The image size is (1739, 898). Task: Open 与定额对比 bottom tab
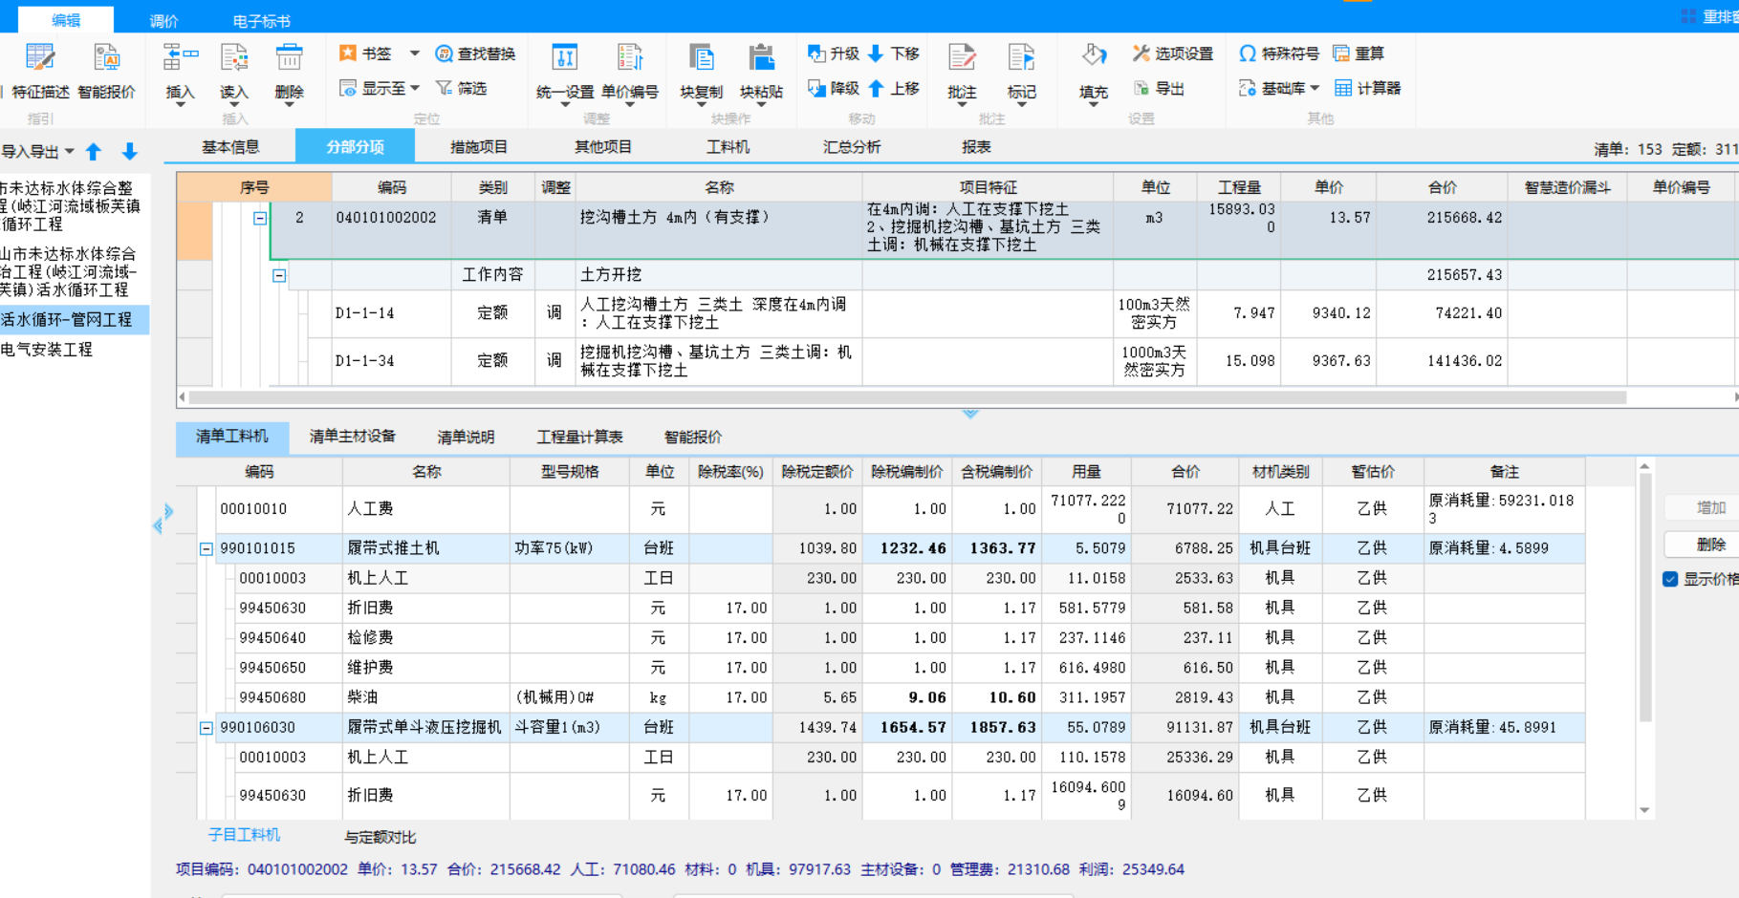point(380,838)
